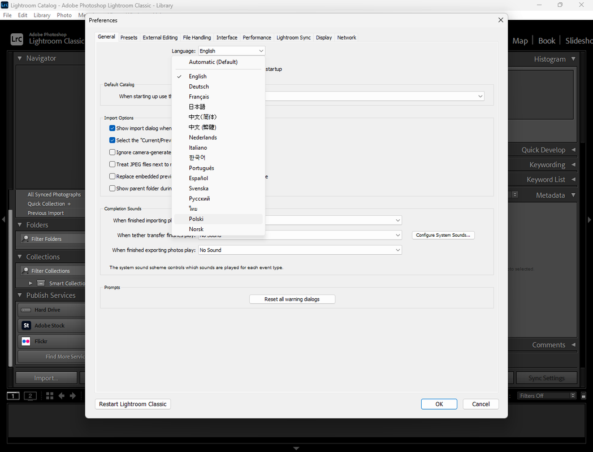Collapse the Folders panel
This screenshot has width=593, height=452.
20,224
